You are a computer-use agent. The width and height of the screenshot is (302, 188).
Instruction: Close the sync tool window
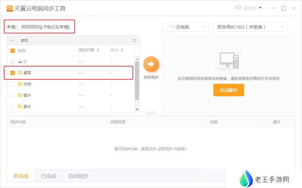294,8
